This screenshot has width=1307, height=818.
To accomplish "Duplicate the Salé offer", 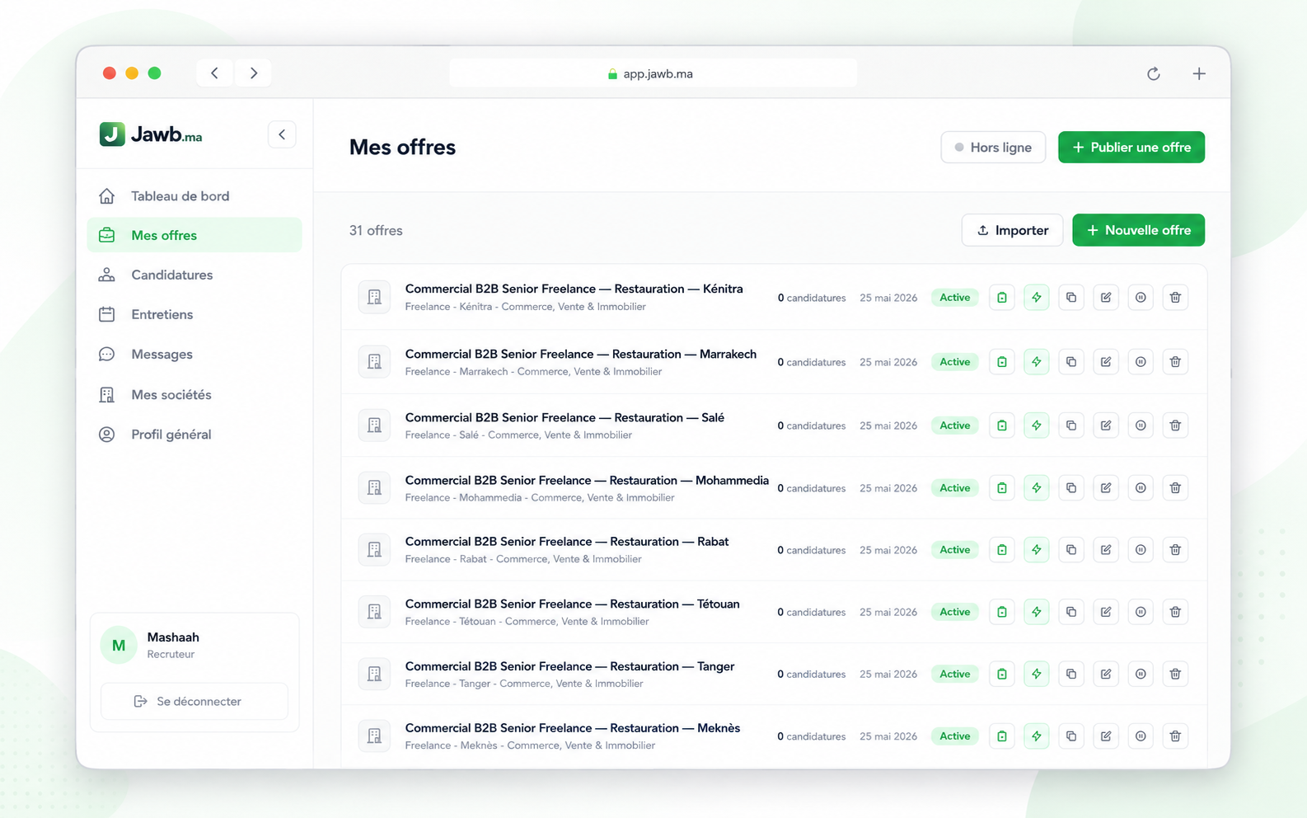I will point(1071,425).
